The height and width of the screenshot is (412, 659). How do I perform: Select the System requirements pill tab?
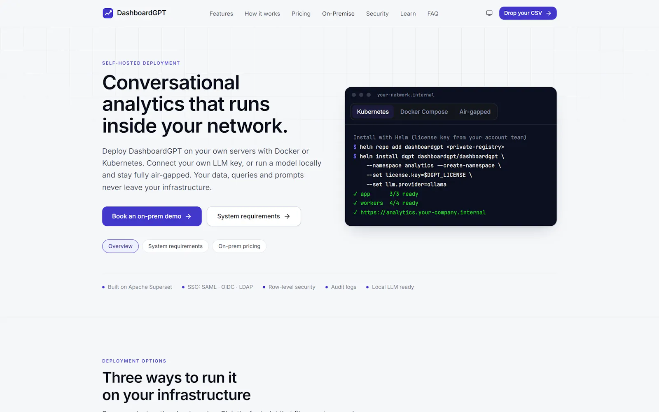175,246
